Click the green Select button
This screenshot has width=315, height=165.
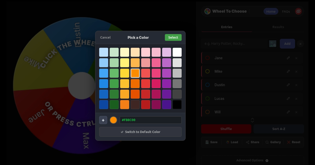(x=173, y=37)
